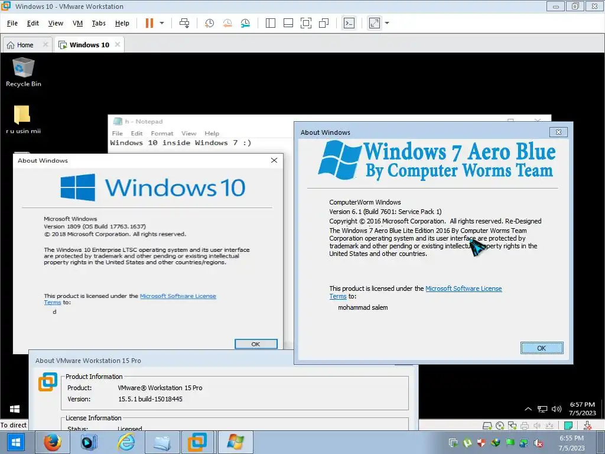Screen dimensions: 605x454
Task: Click the network adapter status icon
Action: point(512,426)
